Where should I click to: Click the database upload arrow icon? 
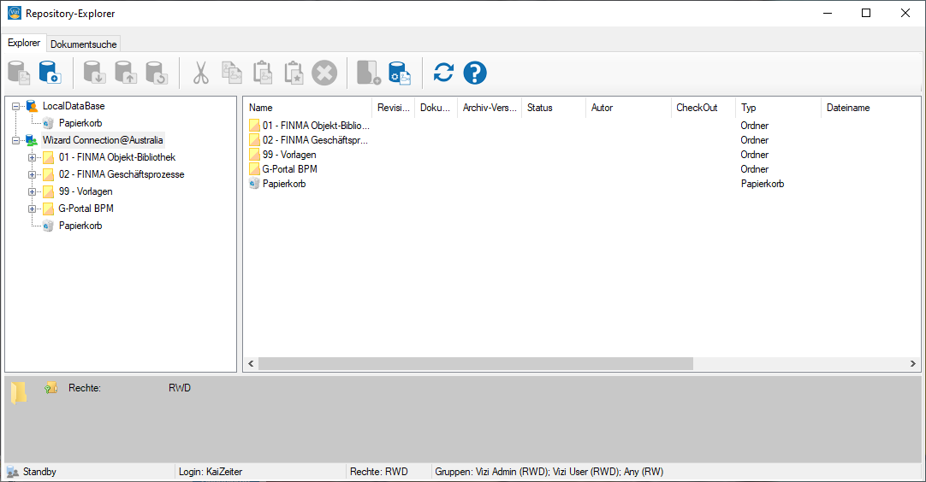pyautogui.click(x=126, y=73)
